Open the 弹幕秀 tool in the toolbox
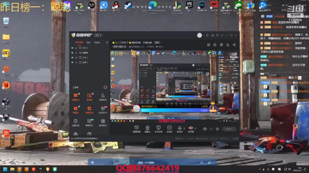 (76, 110)
